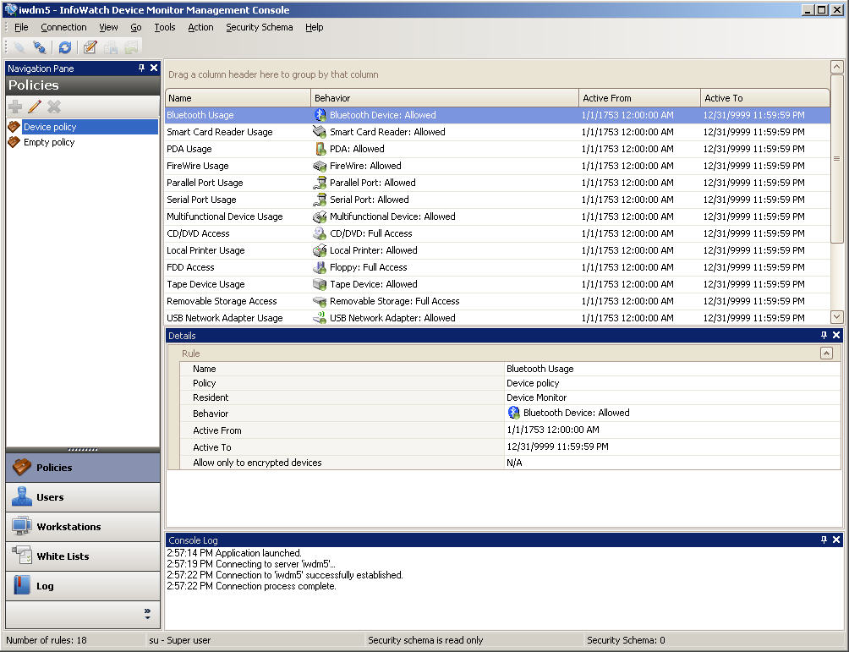This screenshot has height=652, width=849.
Task: Click the greyed green revert icon
Action: (130, 47)
